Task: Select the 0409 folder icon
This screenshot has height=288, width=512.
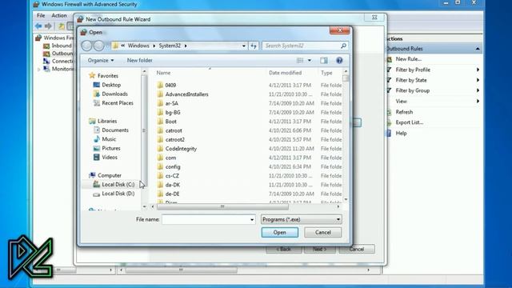Action: (x=160, y=86)
